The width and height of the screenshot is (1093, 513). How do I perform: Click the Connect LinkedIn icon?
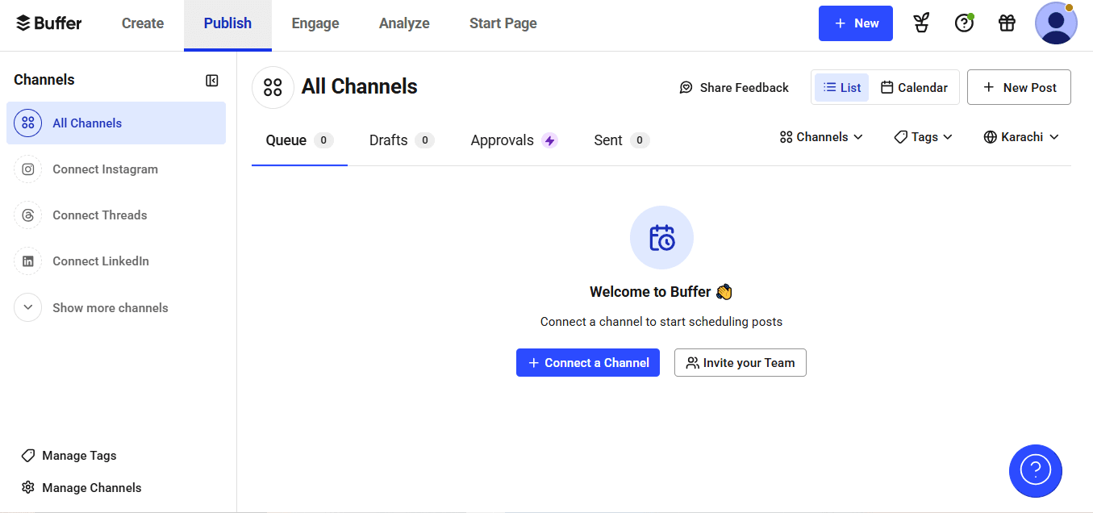tap(28, 261)
